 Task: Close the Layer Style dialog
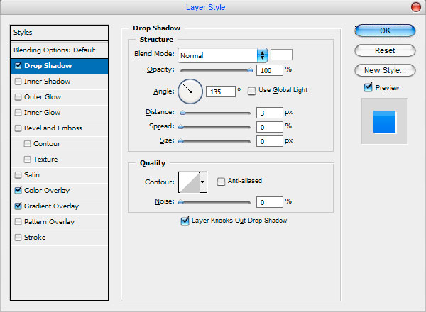click(415, 7)
